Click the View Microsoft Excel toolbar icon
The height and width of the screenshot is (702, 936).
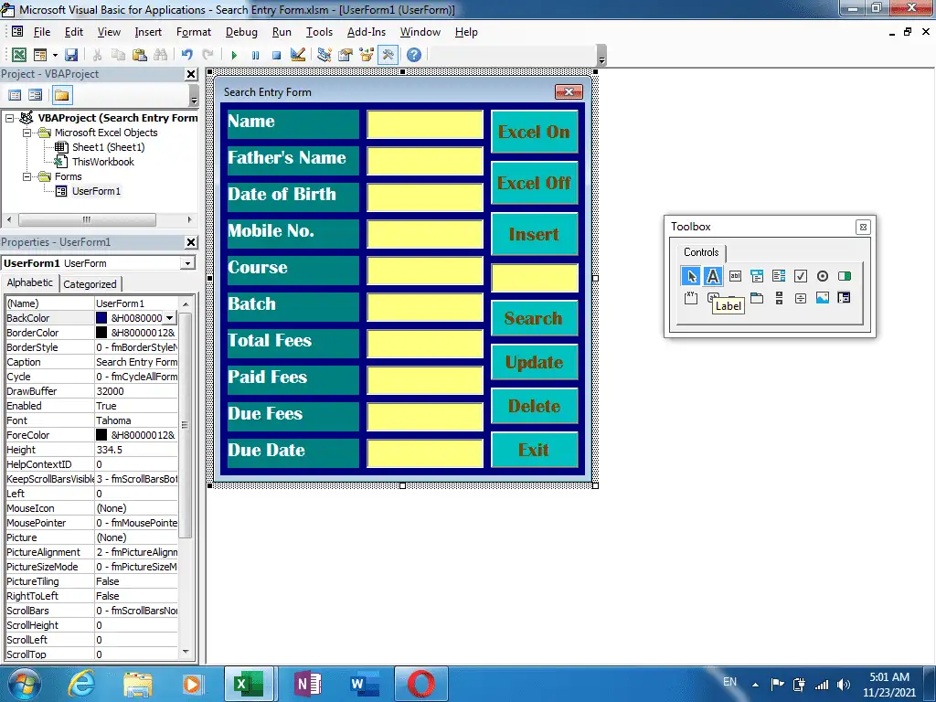point(19,55)
